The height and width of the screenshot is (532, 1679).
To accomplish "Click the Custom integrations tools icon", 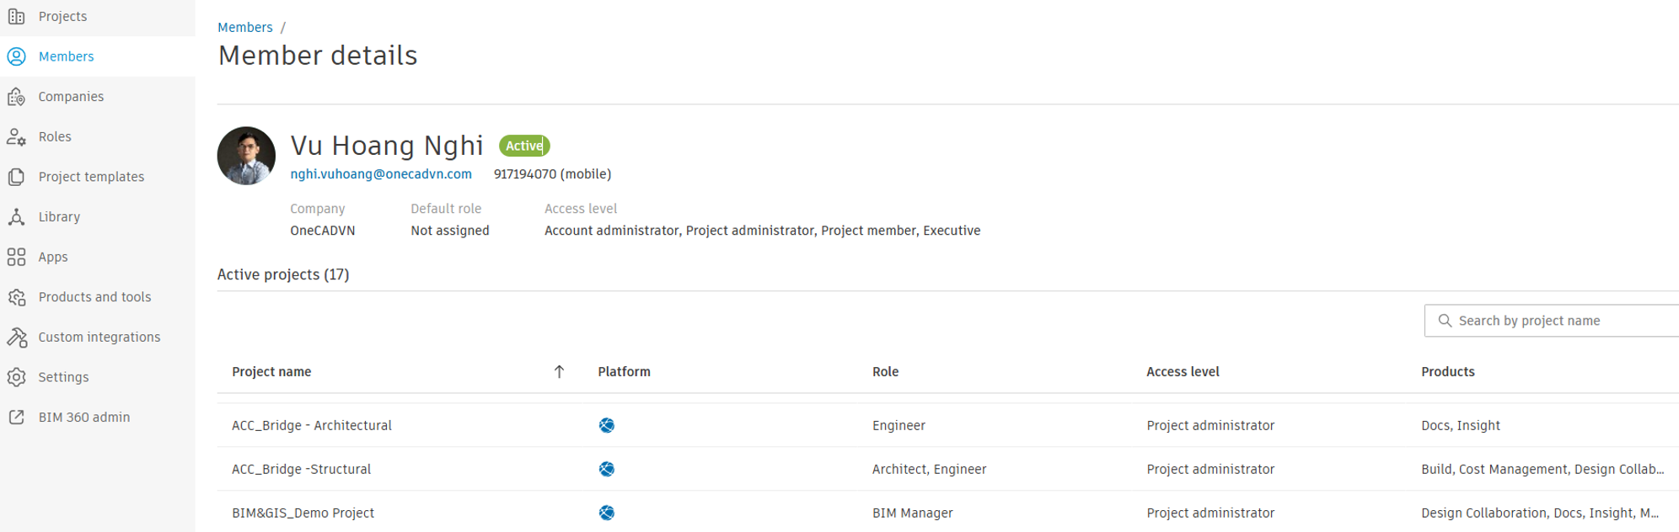I will click(16, 338).
